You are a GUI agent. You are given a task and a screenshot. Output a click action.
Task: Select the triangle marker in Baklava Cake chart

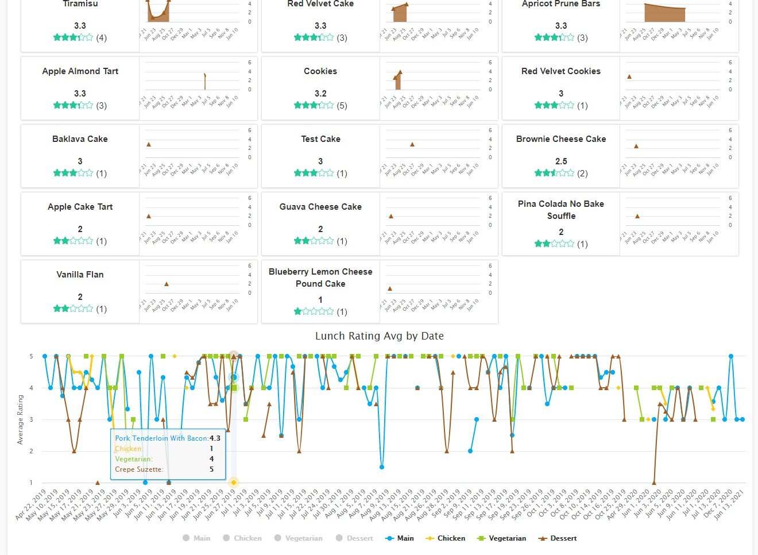[x=149, y=144]
